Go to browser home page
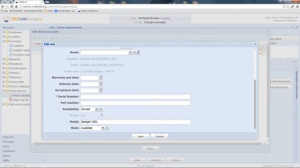300x168 pixels. (x=16, y=7)
